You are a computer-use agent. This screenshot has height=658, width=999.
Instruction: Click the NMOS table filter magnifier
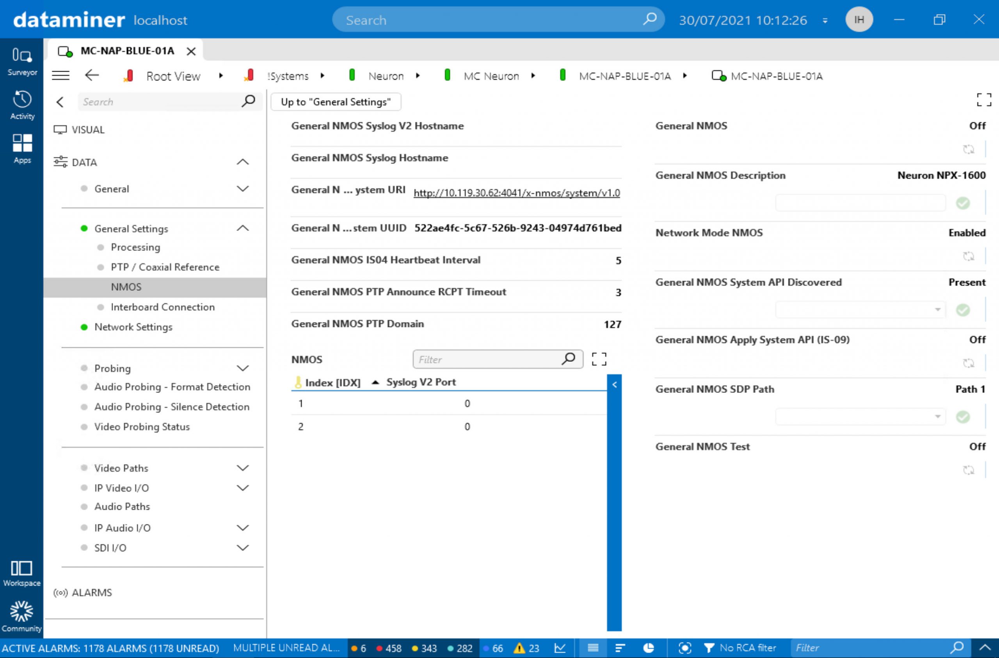click(x=568, y=359)
